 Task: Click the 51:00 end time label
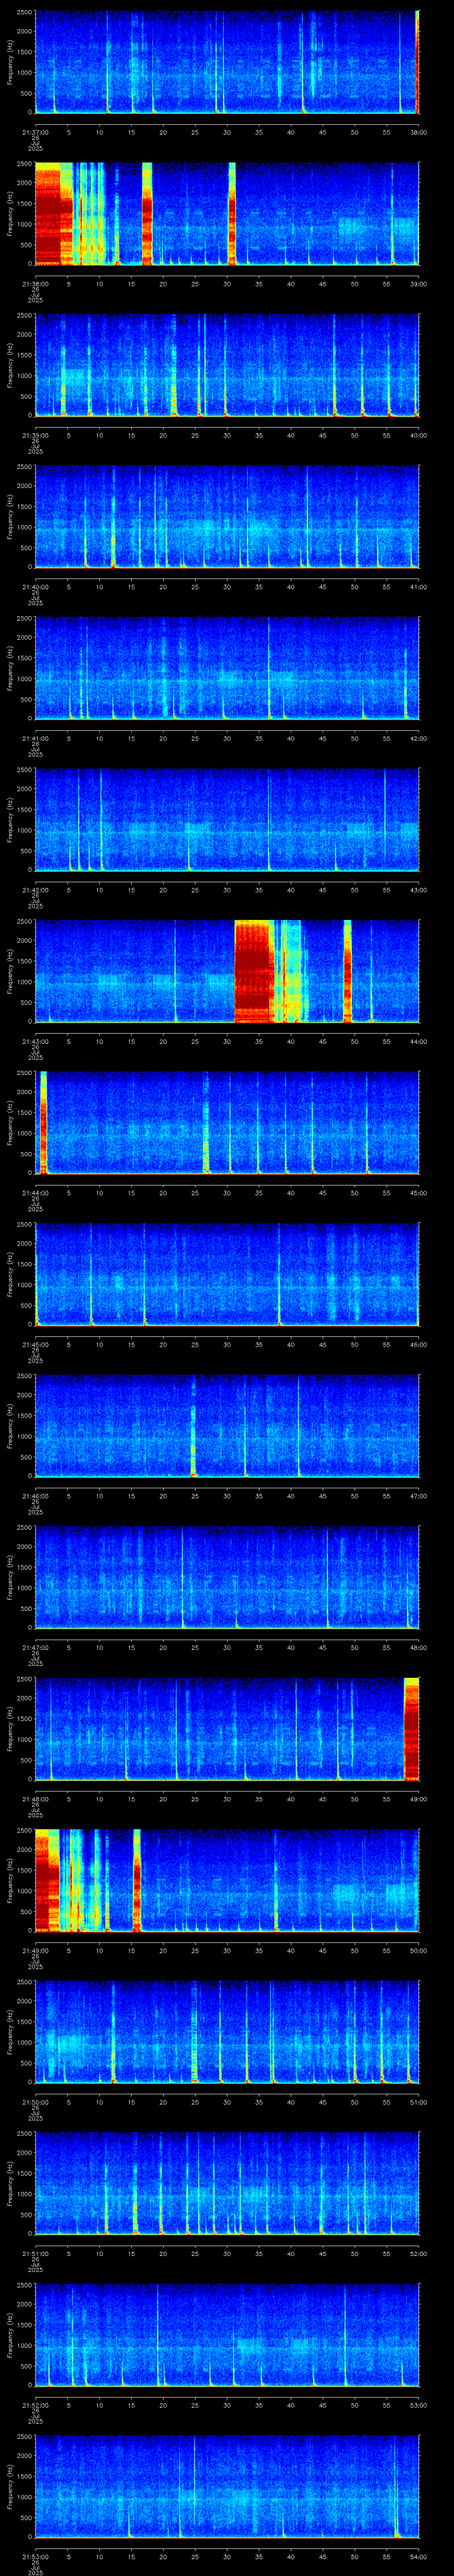tap(418, 2101)
